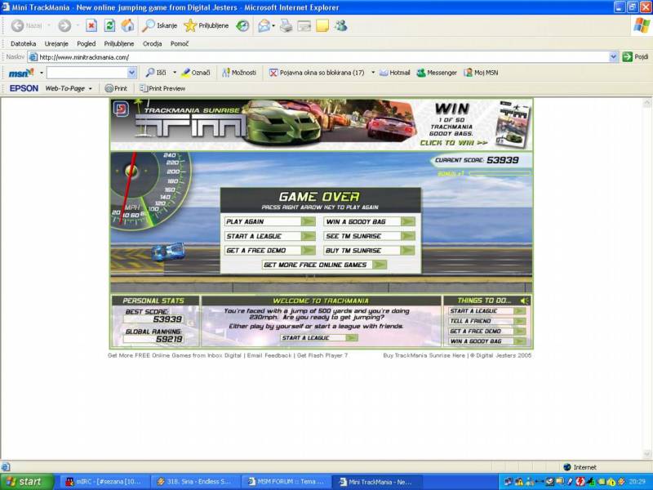653x490 pixels.
Task: Click the EPSON Print button
Action: (116, 88)
